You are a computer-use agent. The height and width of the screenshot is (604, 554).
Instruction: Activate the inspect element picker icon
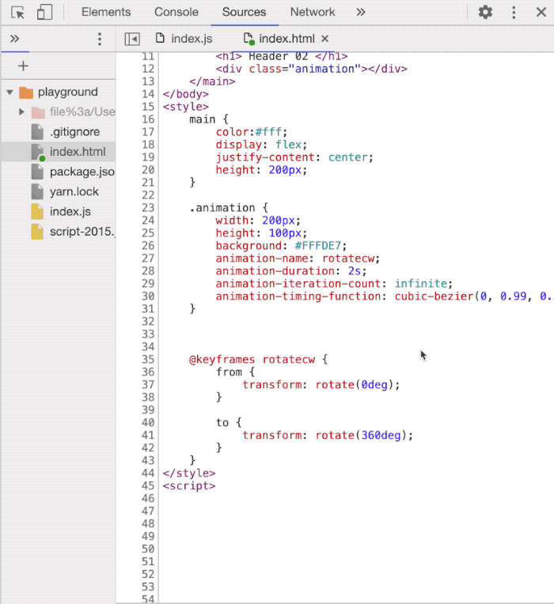[x=18, y=13]
